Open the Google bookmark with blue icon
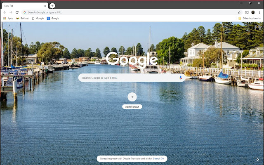Viewport: 264px width, 165px height. [53, 18]
